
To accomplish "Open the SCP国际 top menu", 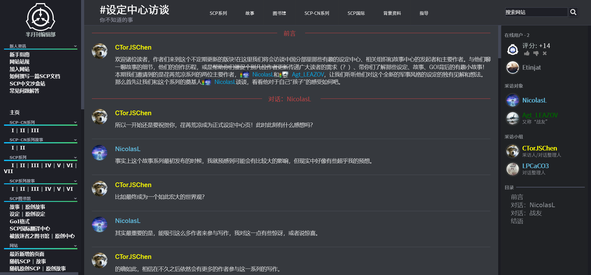I will pos(356,13).
